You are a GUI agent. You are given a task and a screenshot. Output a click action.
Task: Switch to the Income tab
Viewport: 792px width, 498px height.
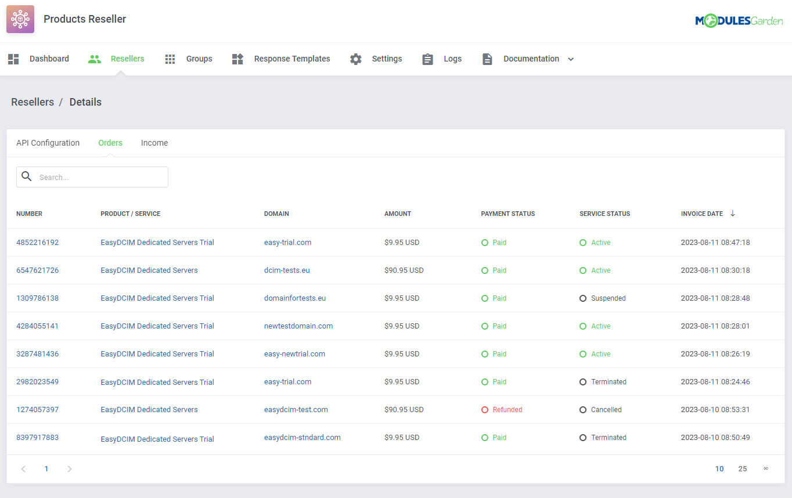point(154,143)
